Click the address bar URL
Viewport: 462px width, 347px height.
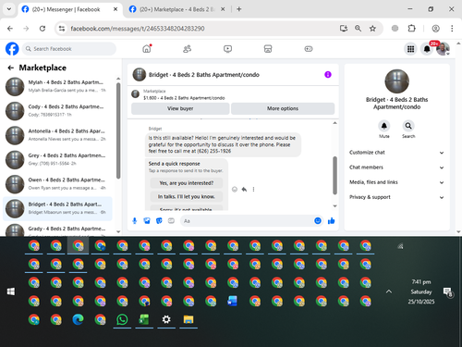point(138,29)
